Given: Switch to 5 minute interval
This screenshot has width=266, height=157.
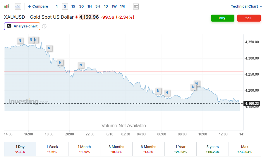Looking at the screenshot, I should 65,6.
